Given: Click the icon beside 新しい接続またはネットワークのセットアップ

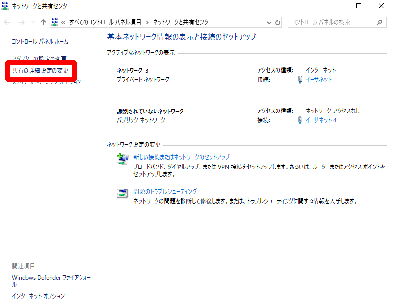Looking at the screenshot, I should pos(122,159).
